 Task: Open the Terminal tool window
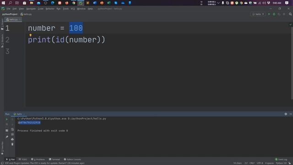pos(54,159)
